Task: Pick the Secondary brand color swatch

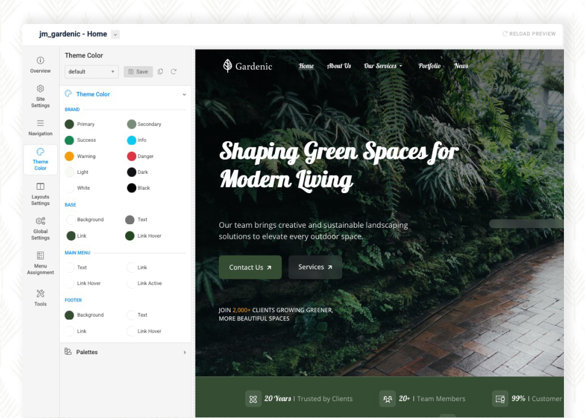Action: 131,124
